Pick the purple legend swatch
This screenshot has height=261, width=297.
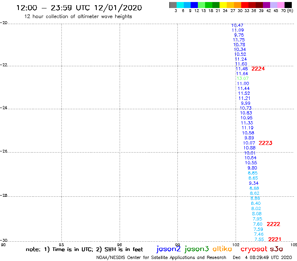(266, 5)
